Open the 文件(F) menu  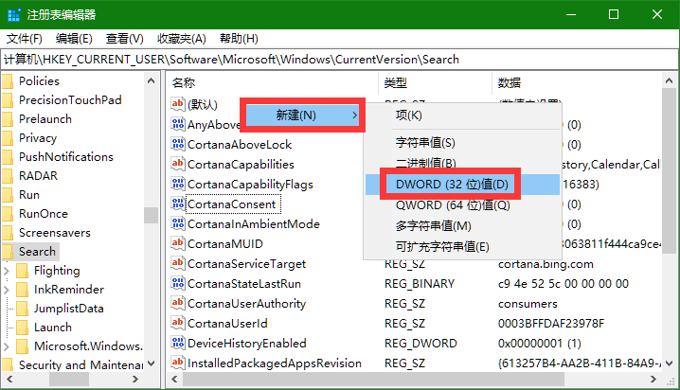coord(25,39)
